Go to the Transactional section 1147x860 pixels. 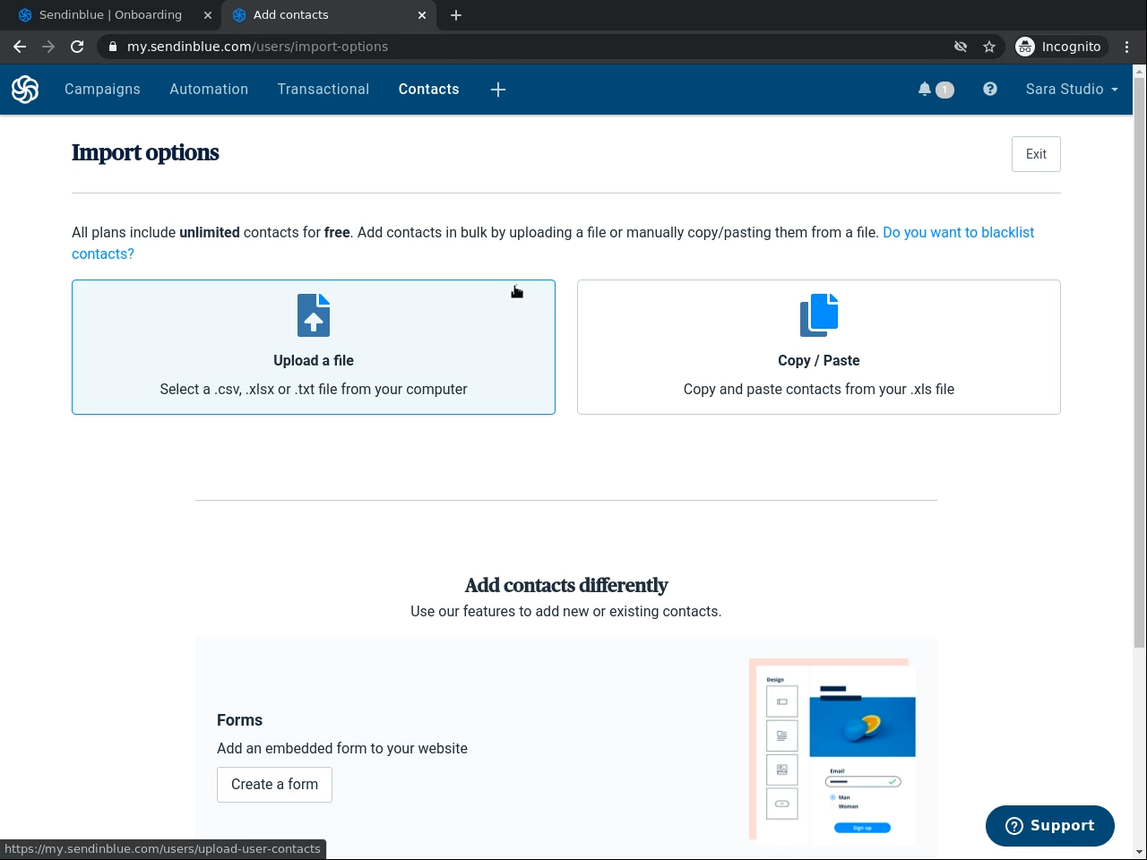(x=323, y=90)
